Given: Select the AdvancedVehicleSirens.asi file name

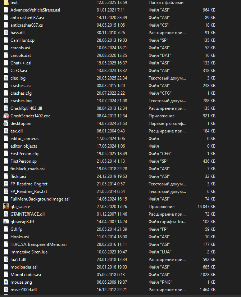Looking at the screenshot, I should [x=35, y=10].
